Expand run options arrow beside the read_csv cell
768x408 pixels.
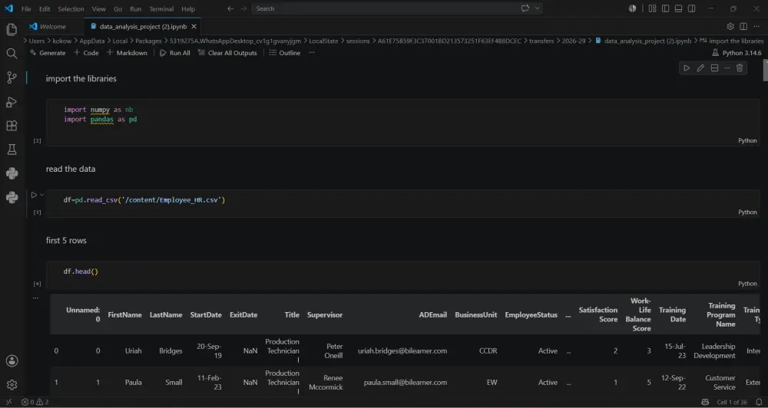[42, 195]
